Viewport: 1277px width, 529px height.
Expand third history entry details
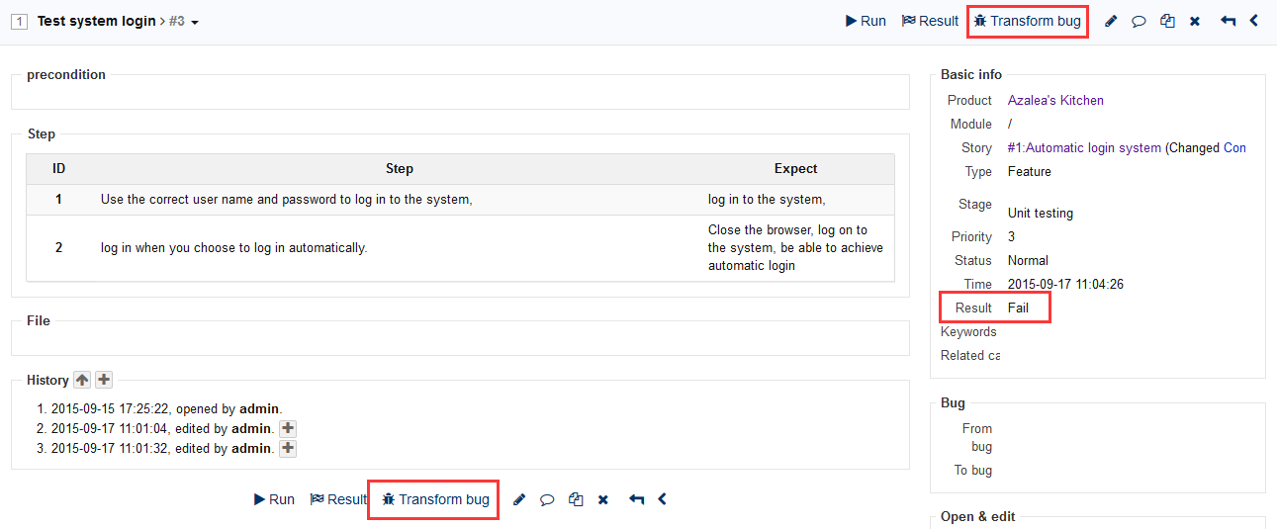[288, 448]
